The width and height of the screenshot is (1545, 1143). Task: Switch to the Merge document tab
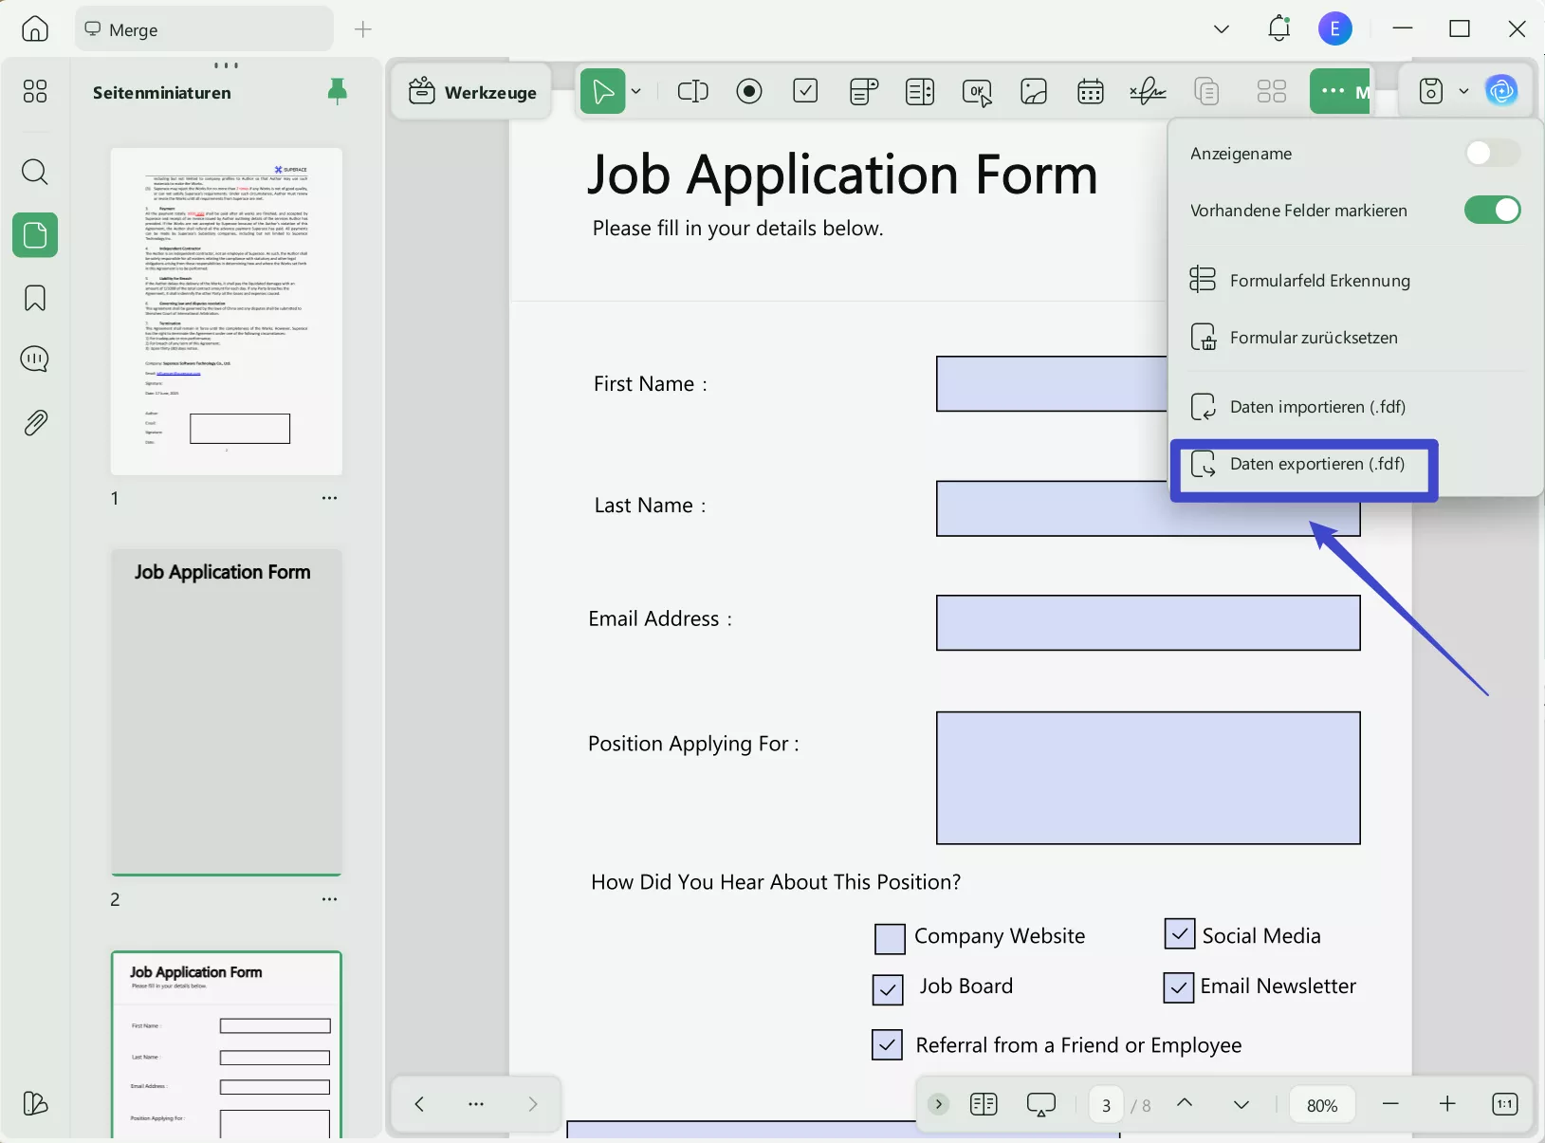pyautogui.click(x=204, y=29)
